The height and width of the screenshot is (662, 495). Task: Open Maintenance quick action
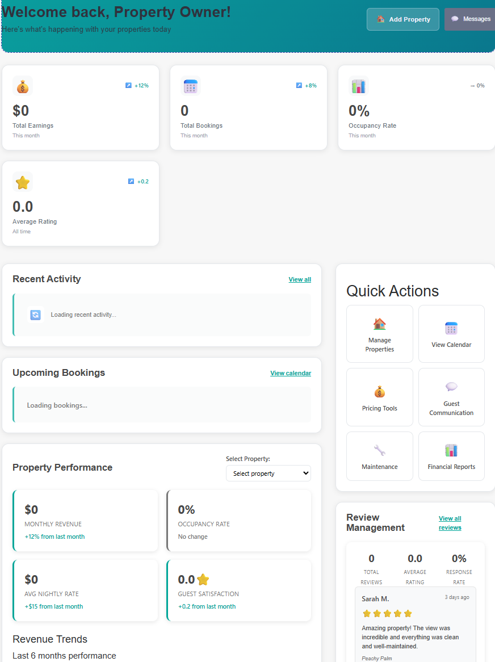pos(379,456)
